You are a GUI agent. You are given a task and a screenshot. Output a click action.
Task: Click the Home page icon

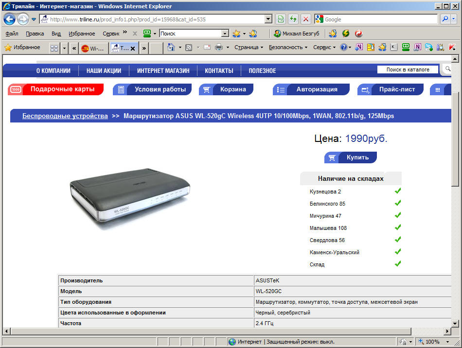[x=171, y=48]
